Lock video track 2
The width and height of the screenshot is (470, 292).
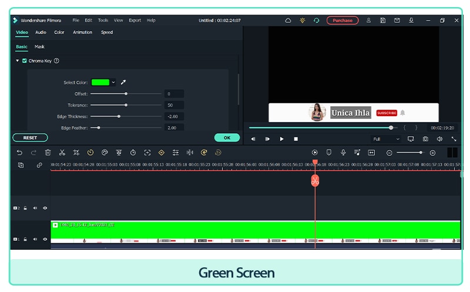pyautogui.click(x=25, y=208)
